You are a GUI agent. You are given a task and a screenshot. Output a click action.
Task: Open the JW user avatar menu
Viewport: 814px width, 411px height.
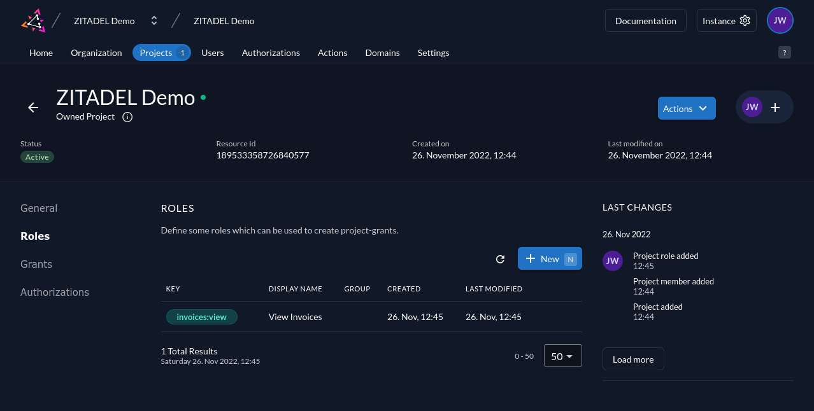[x=780, y=20]
